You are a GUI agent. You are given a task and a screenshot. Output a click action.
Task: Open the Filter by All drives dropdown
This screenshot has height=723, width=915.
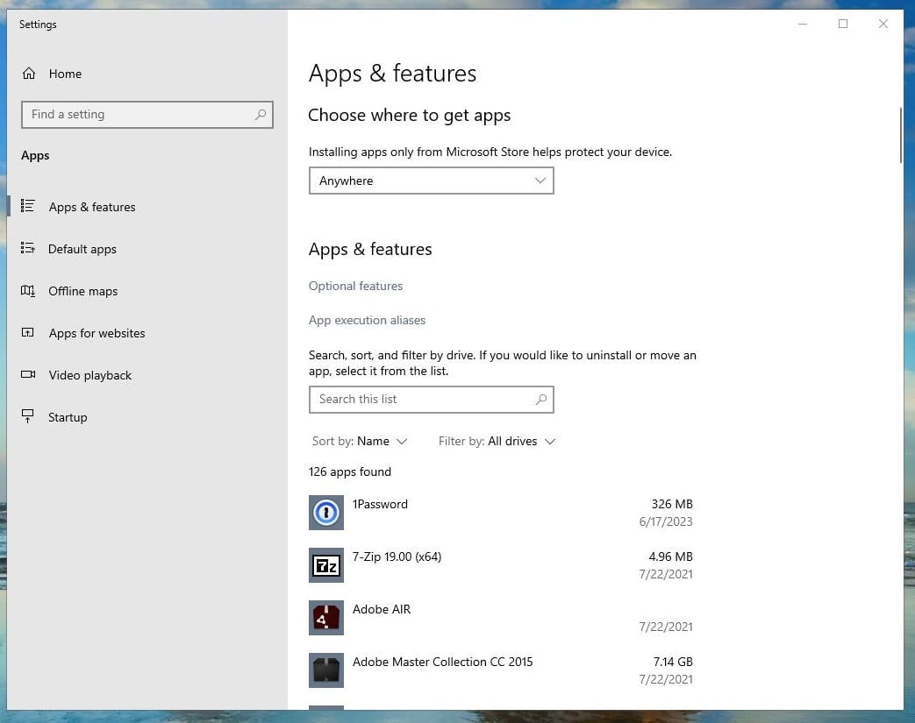(x=497, y=442)
